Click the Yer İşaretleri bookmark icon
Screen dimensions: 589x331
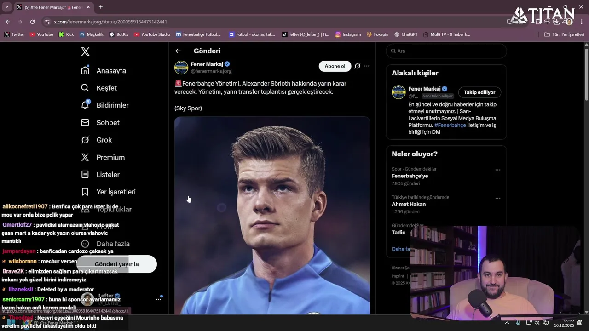coord(85,192)
